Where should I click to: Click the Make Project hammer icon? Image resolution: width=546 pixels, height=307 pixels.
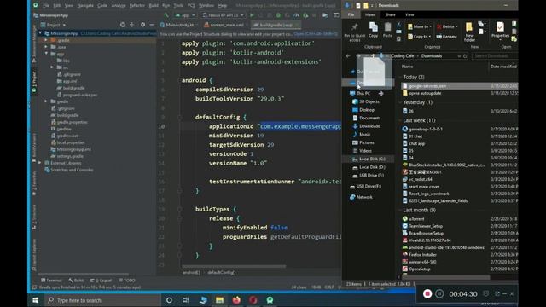(166, 15)
